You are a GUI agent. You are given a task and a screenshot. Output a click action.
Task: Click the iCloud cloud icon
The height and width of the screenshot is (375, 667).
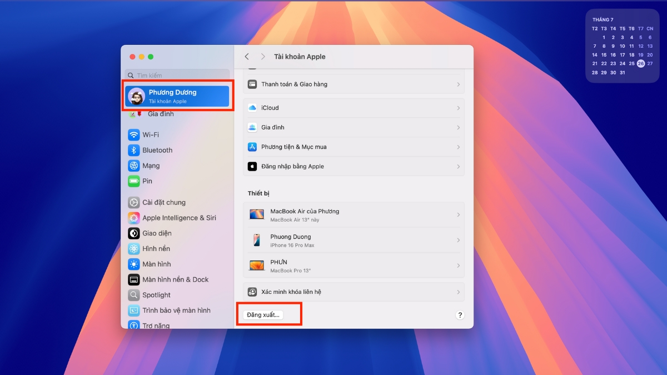tap(252, 108)
